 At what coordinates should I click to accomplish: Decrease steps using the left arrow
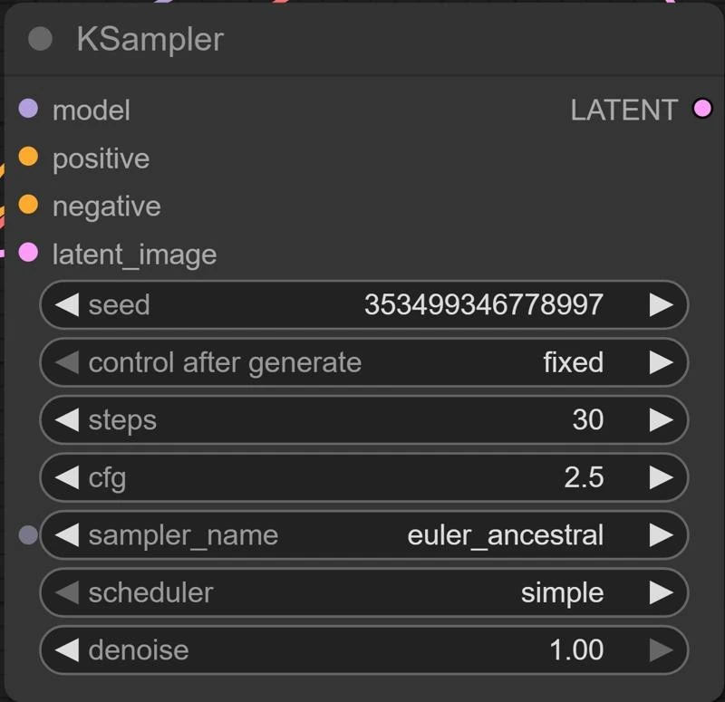67,419
